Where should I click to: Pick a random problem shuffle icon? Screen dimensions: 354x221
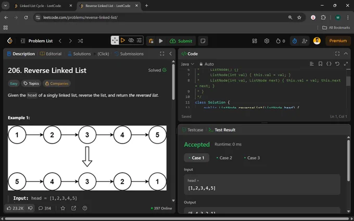[80, 41]
